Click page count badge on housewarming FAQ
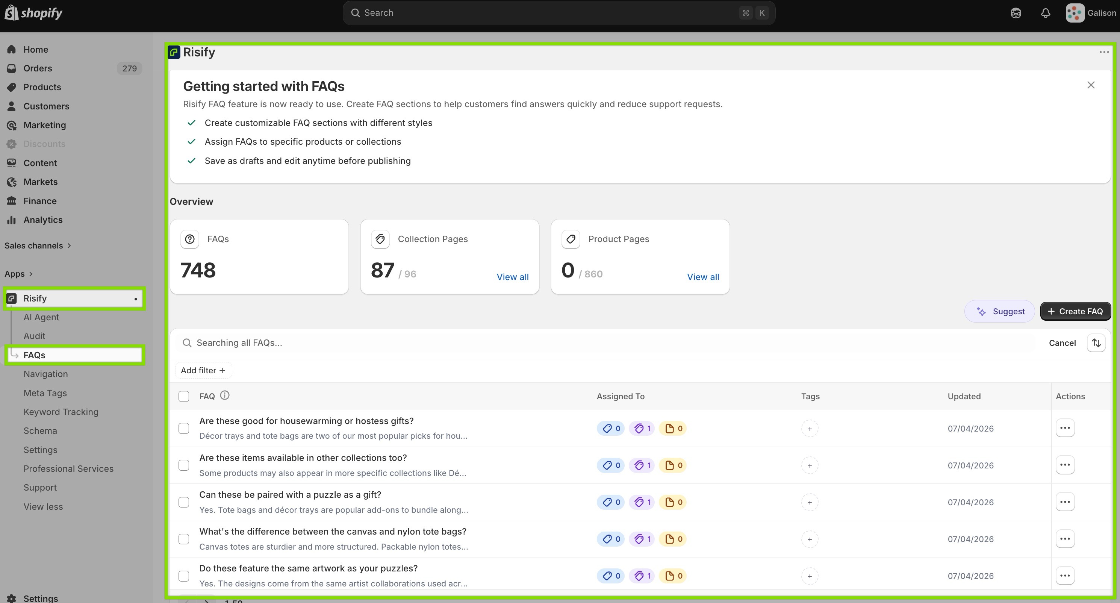 pyautogui.click(x=673, y=429)
